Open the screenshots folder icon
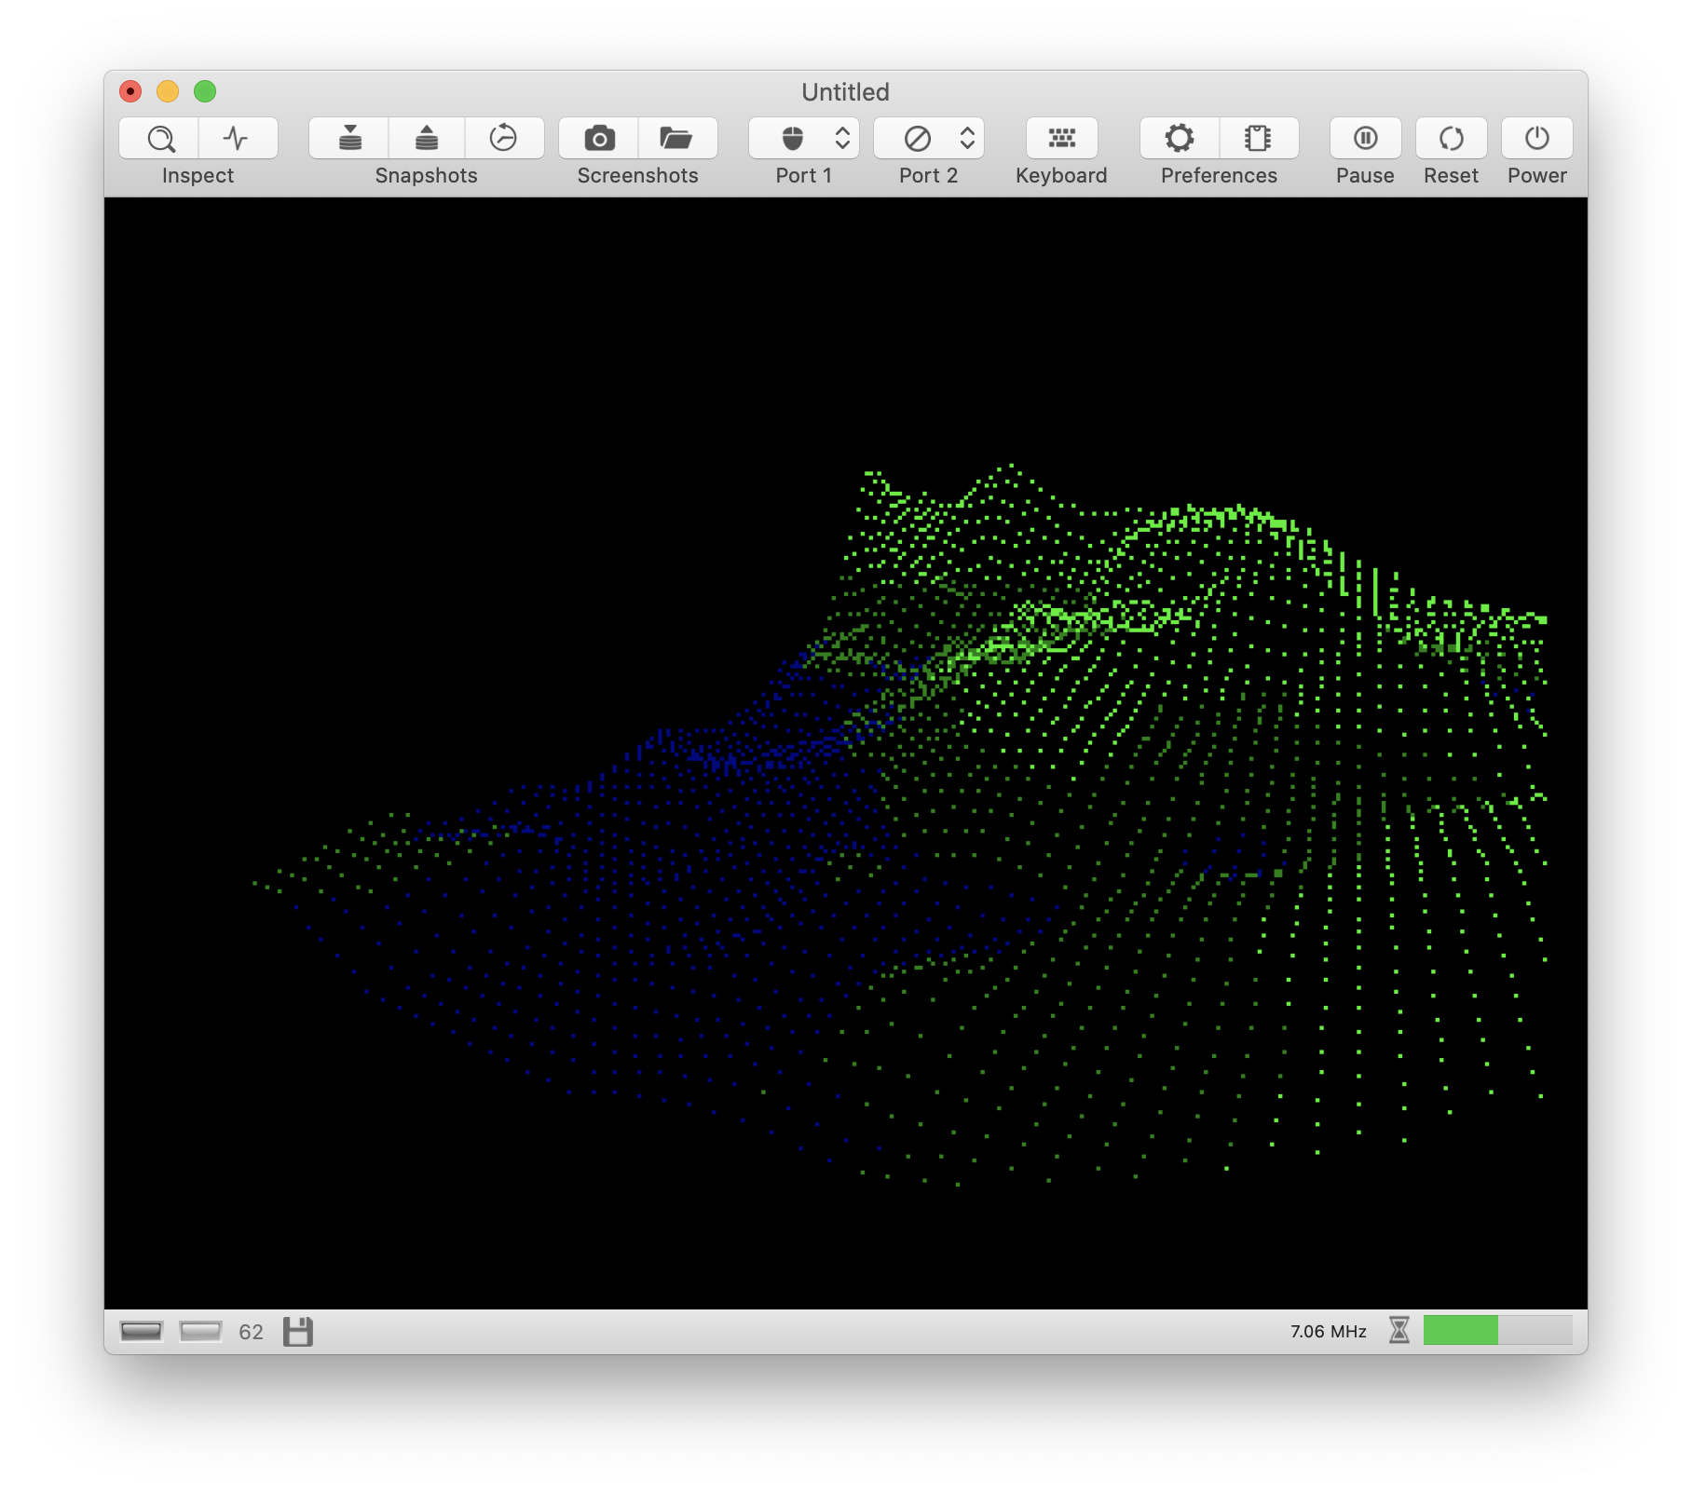Viewport: 1692px width, 1492px height. point(677,139)
